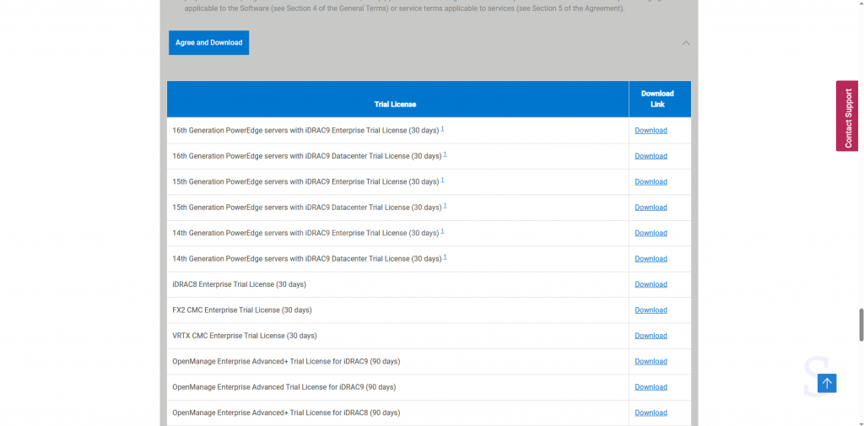864x426 pixels.
Task: Select the VRTX CMC Enterprise Trial License text
Action: tap(245, 336)
